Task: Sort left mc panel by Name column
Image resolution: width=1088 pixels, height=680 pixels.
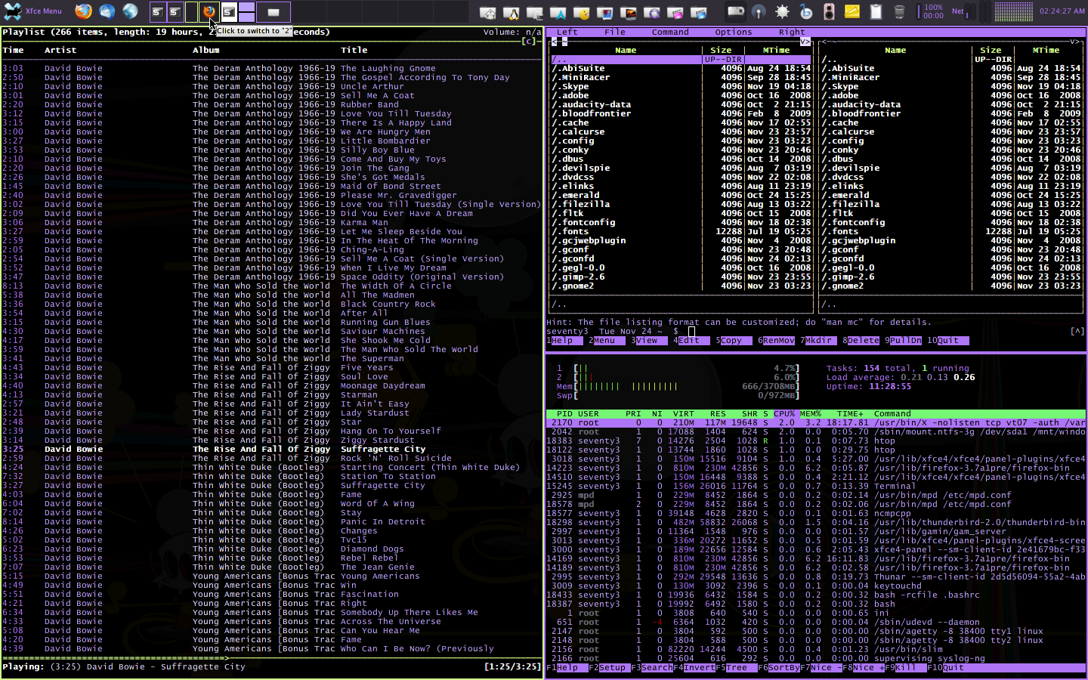Action: click(x=626, y=51)
